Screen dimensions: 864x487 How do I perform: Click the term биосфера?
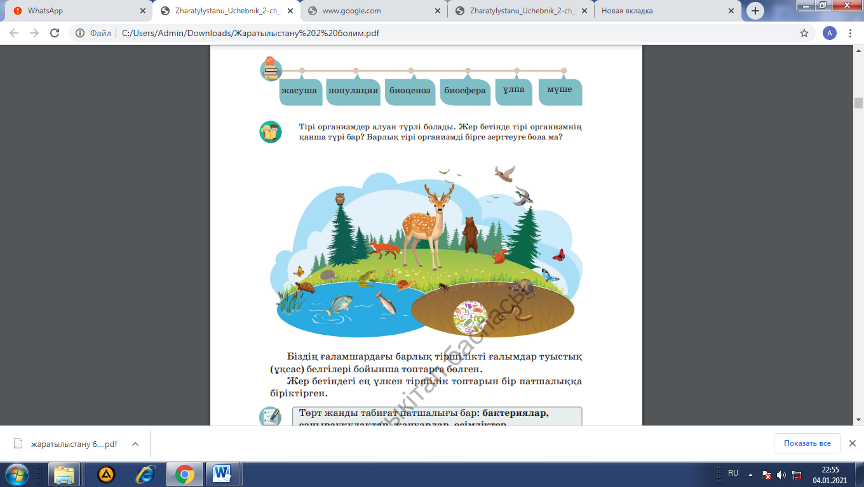tap(465, 91)
